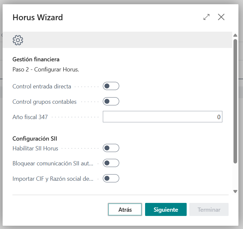Expand the Horus Wizard dialog to full screen
Screen dimensions: 243x229
[x=206, y=17]
